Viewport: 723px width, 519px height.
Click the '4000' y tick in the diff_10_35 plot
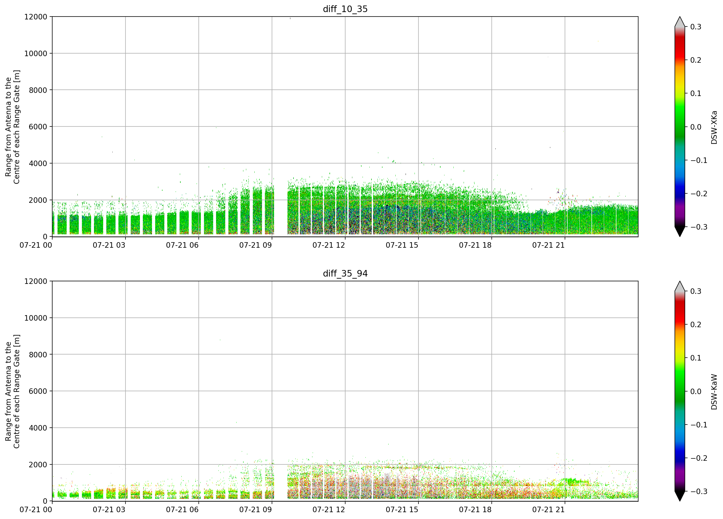[38, 163]
